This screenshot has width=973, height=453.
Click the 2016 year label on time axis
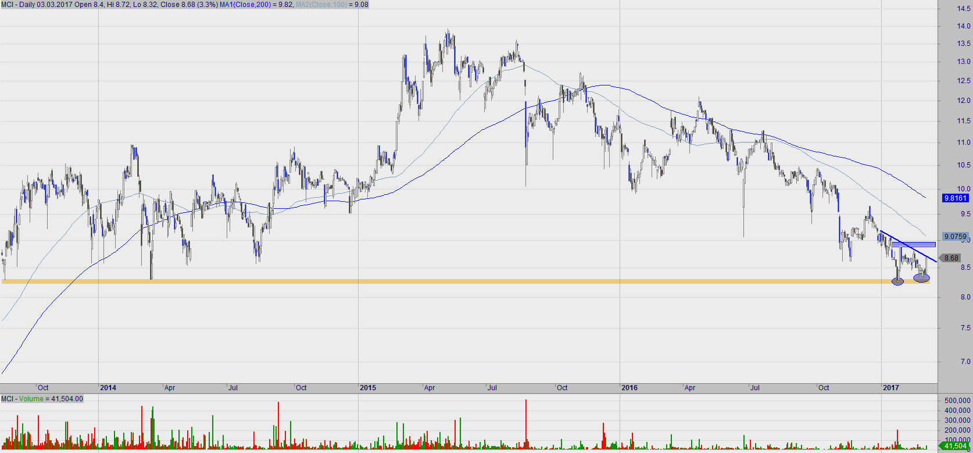click(x=629, y=388)
